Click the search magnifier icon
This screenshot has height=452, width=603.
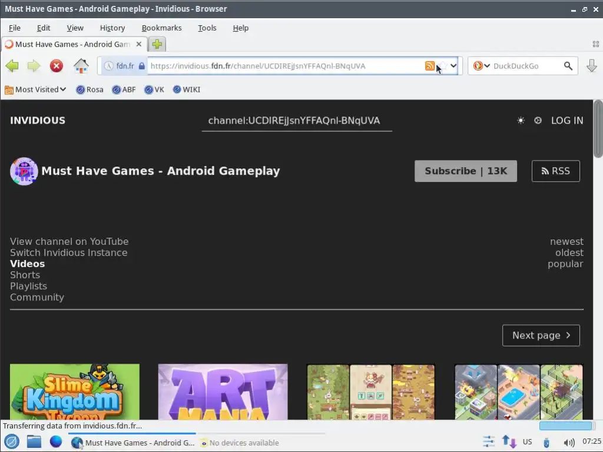pos(568,66)
